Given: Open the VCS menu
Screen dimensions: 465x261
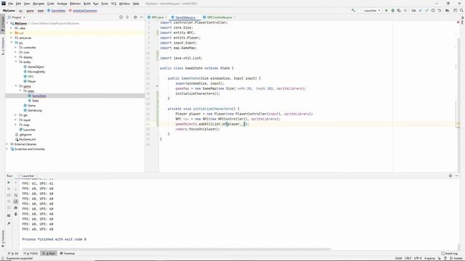Looking at the screenshot, I should tap(113, 4).
